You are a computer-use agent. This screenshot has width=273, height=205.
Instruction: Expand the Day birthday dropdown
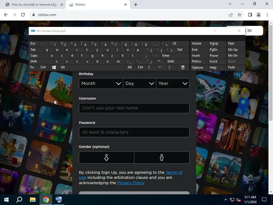(139, 84)
